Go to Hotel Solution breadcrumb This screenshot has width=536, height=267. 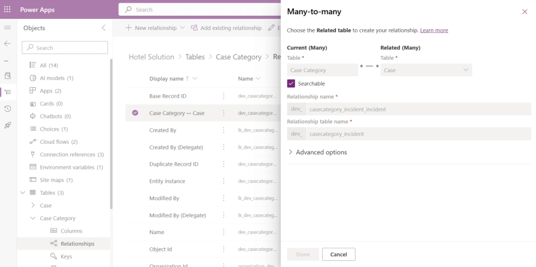[151, 57]
